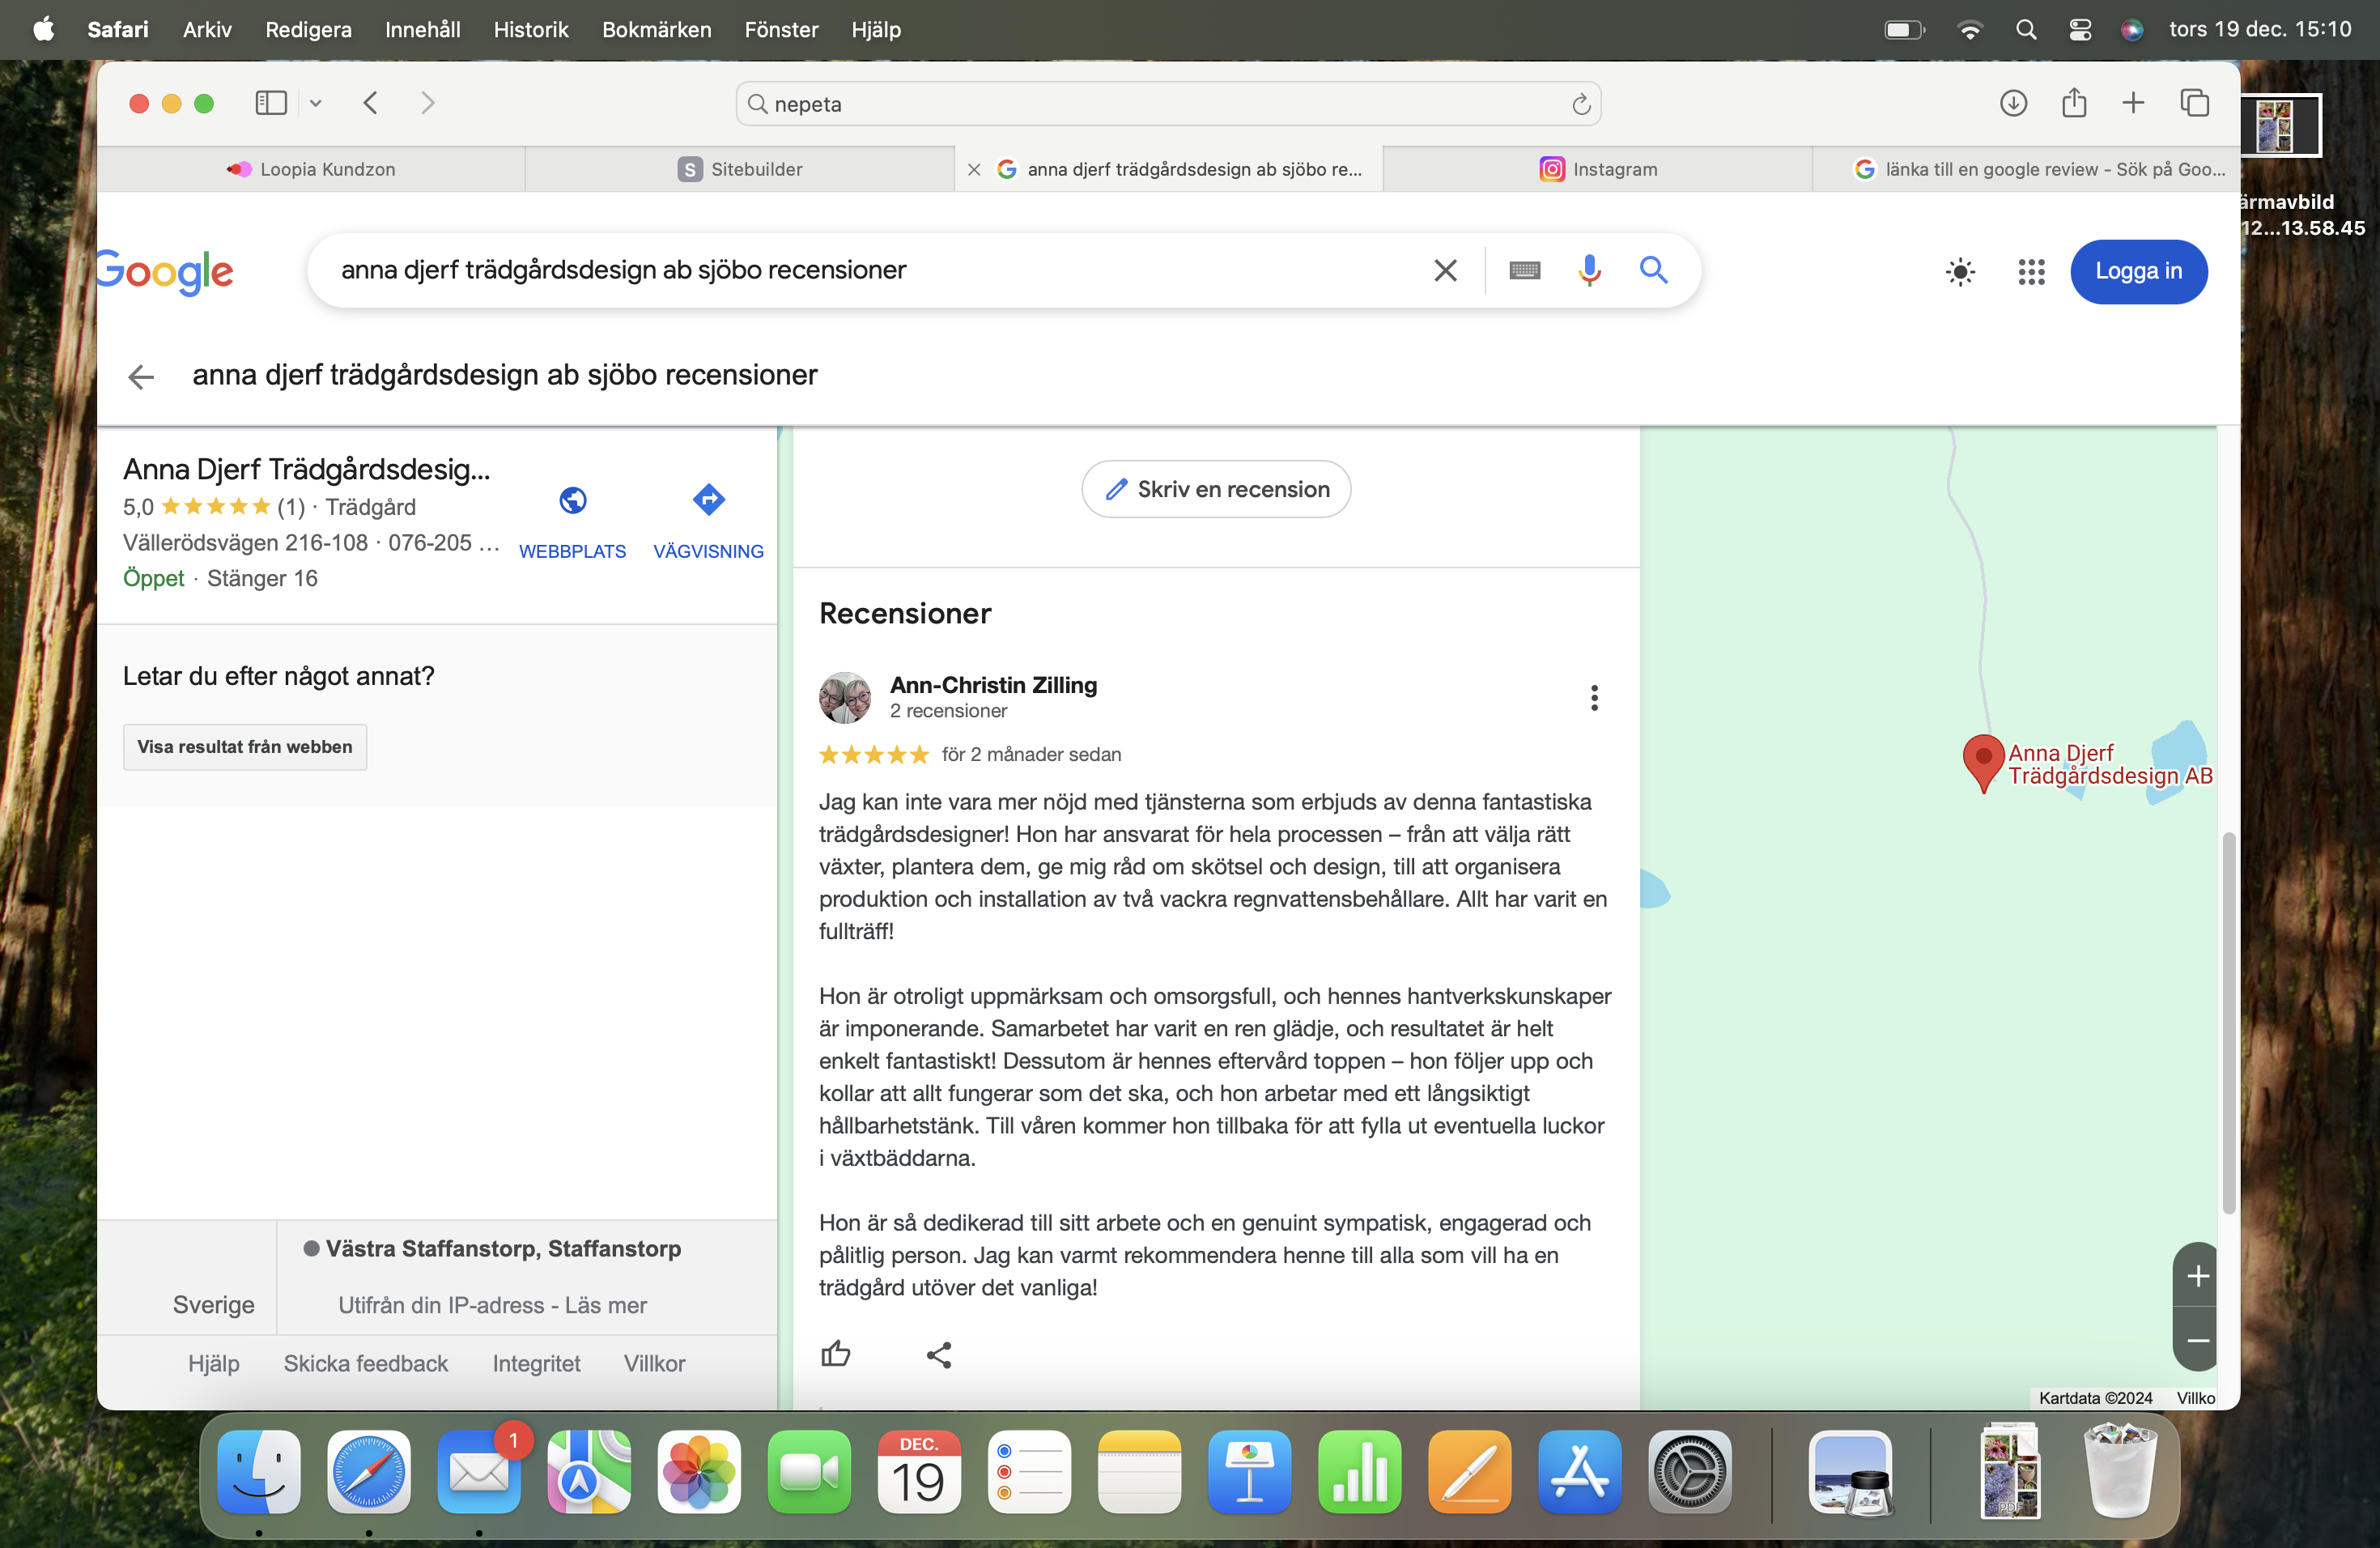2380x1548 pixels.
Task: Switch to the Instagram tab
Action: (1598, 169)
